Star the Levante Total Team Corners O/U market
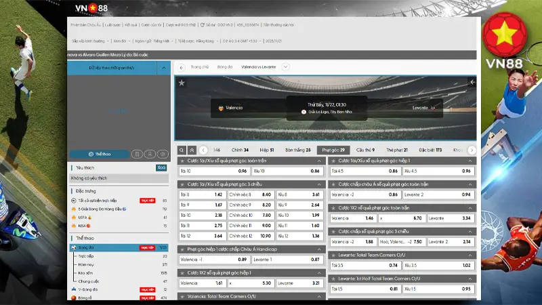 (x=333, y=256)
